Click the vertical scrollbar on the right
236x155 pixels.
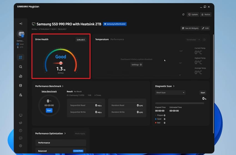tap(214, 84)
